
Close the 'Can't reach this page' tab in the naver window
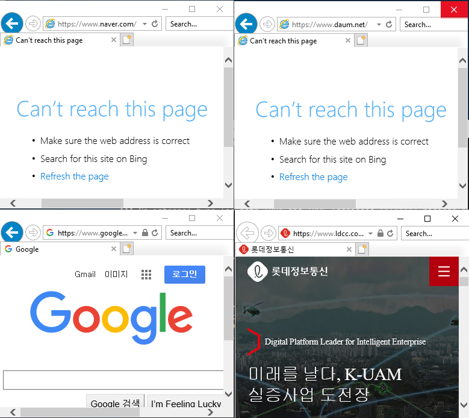(114, 40)
